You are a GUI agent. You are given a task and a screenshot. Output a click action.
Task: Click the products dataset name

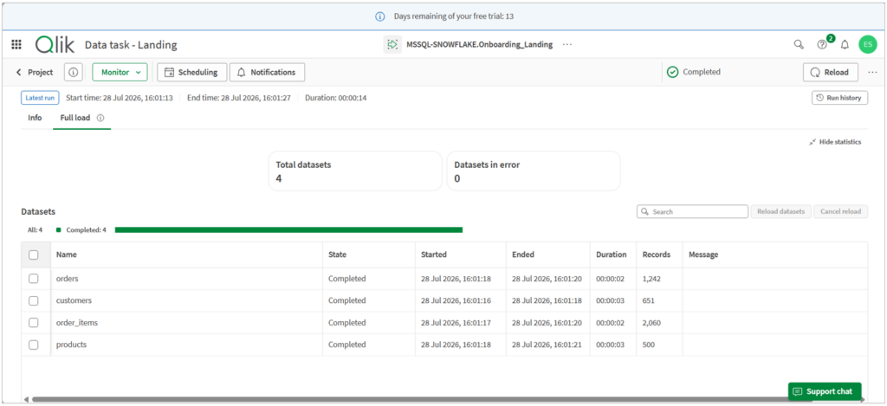coord(71,345)
